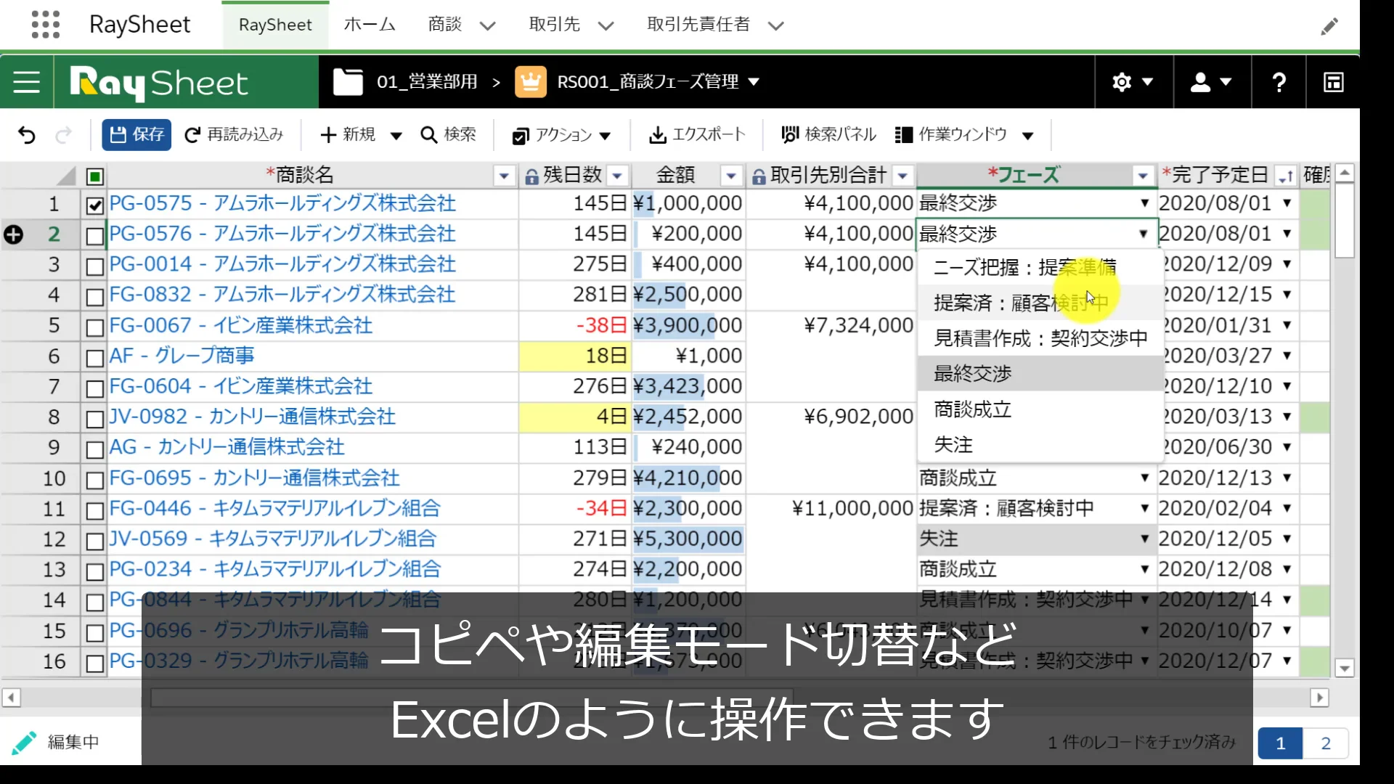1394x784 pixels.
Task: Click the layout window icon in the header
Action: pyautogui.click(x=1334, y=82)
